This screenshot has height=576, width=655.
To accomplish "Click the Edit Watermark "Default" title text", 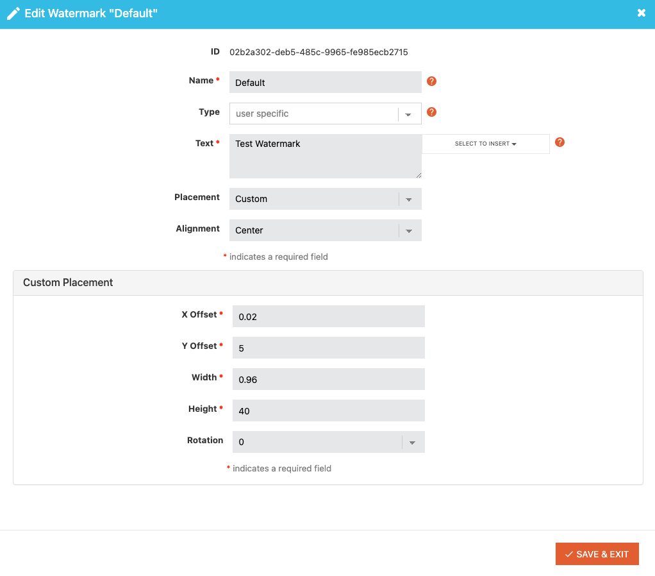I will pos(91,13).
